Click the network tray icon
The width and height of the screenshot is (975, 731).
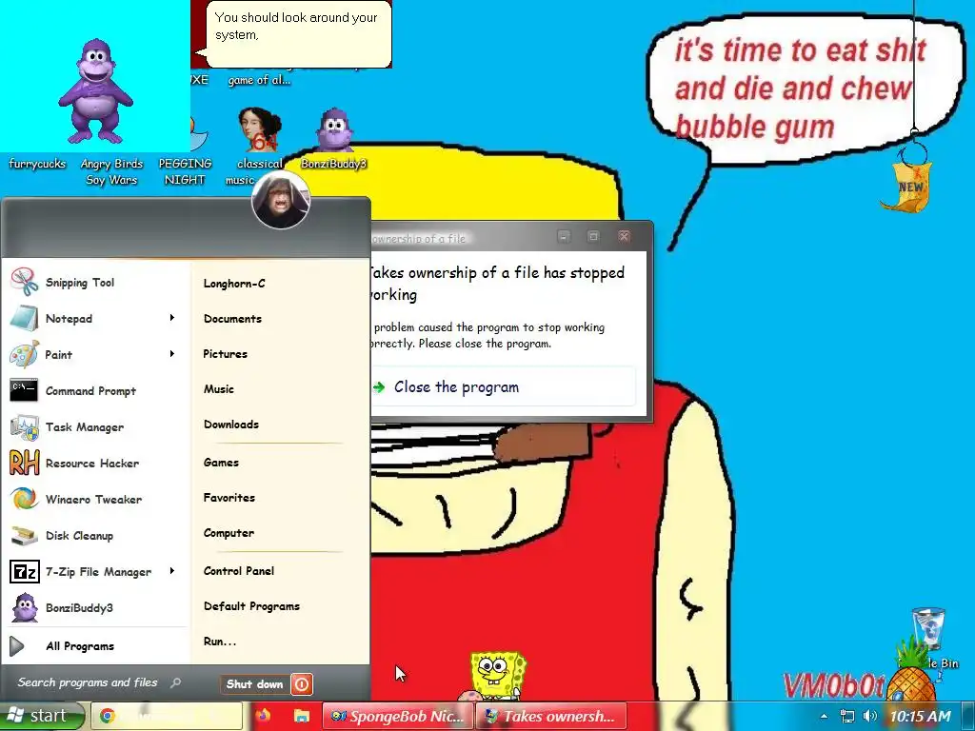point(846,716)
